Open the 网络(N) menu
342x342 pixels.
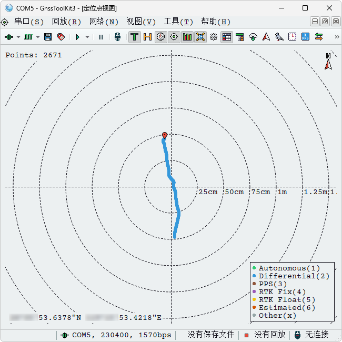(104, 22)
